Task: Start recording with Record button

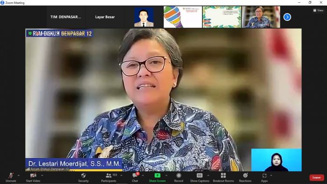Action: [x=178, y=177]
